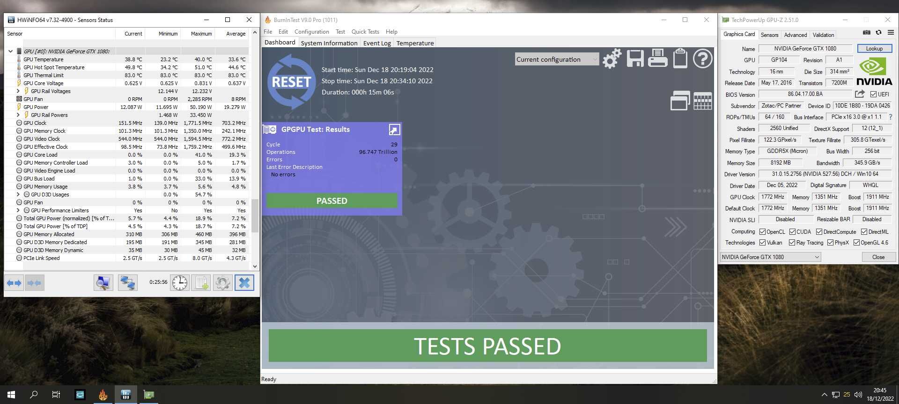Click the Close button in GPU-Z
Viewport: 899px width, 404px height.
[878, 257]
